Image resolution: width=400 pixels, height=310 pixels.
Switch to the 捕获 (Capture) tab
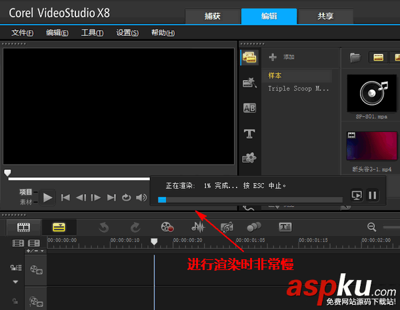tap(213, 16)
